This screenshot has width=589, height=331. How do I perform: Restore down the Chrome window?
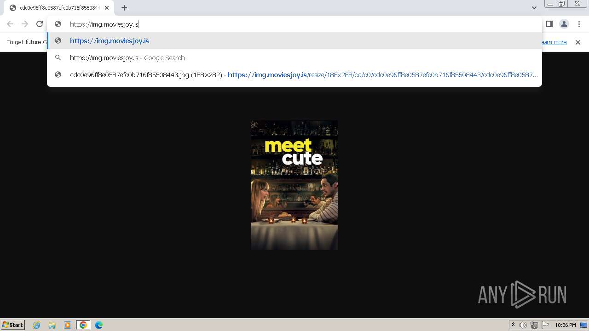tap(562, 4)
